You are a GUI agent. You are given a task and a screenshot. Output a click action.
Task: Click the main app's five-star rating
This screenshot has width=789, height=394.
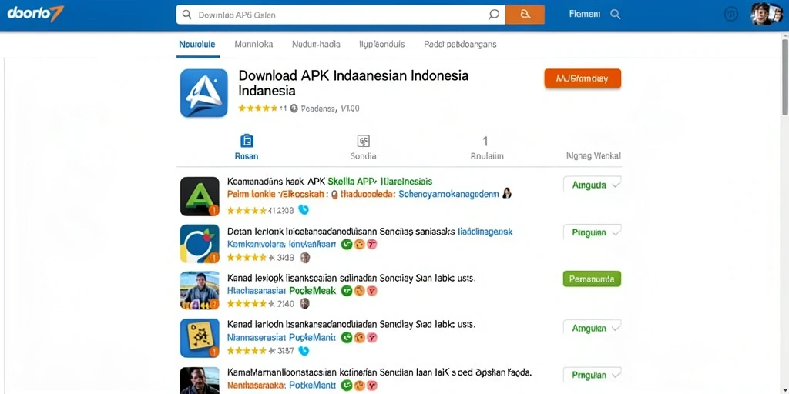pos(257,108)
